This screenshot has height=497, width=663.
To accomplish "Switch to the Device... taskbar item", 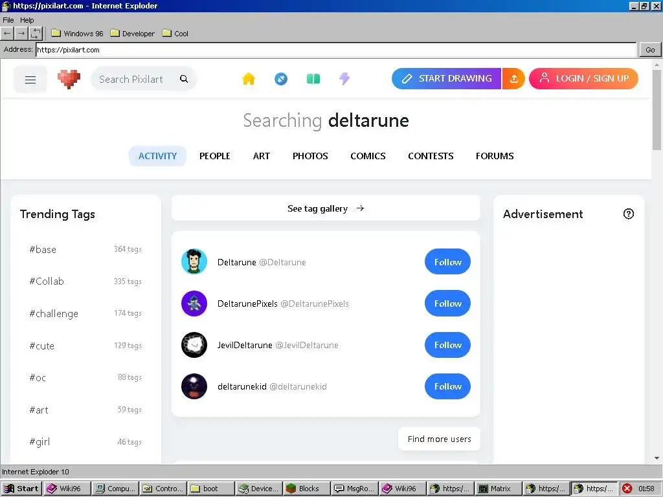I will (259, 489).
